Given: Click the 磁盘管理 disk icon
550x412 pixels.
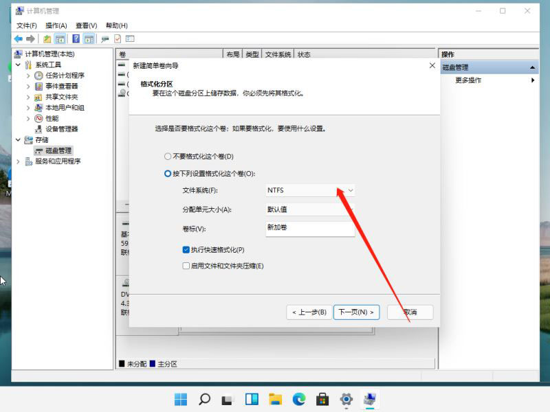Looking at the screenshot, I should tap(38, 150).
